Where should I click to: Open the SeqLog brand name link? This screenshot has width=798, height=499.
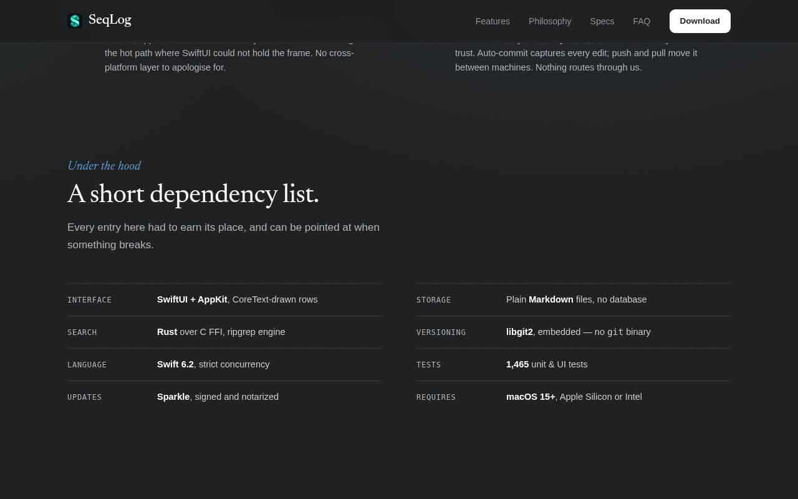pos(110,20)
